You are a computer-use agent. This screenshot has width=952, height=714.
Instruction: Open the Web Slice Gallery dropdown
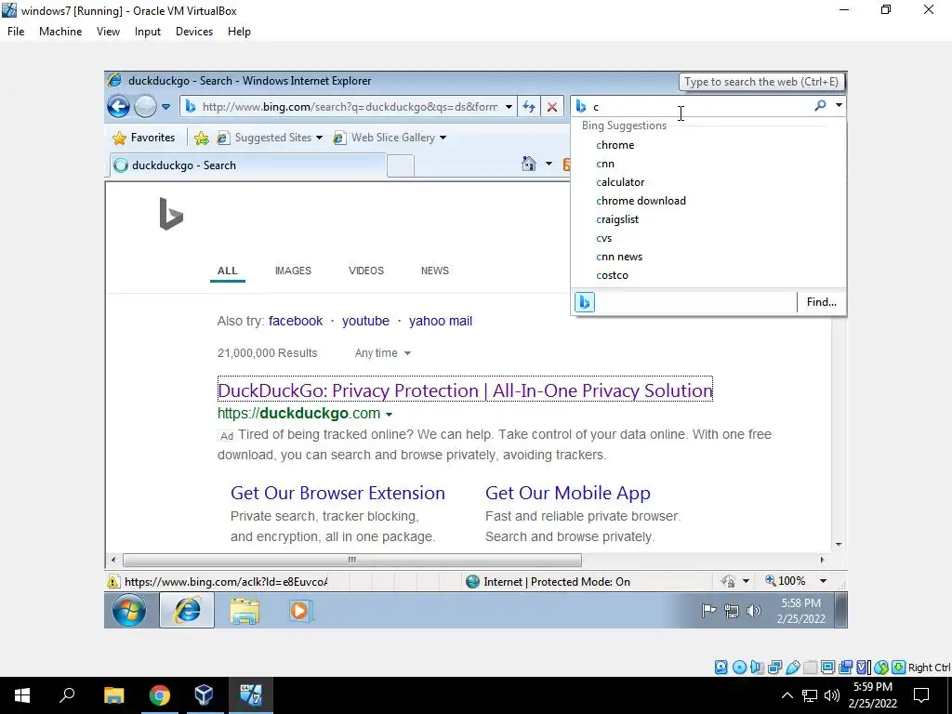(x=390, y=138)
